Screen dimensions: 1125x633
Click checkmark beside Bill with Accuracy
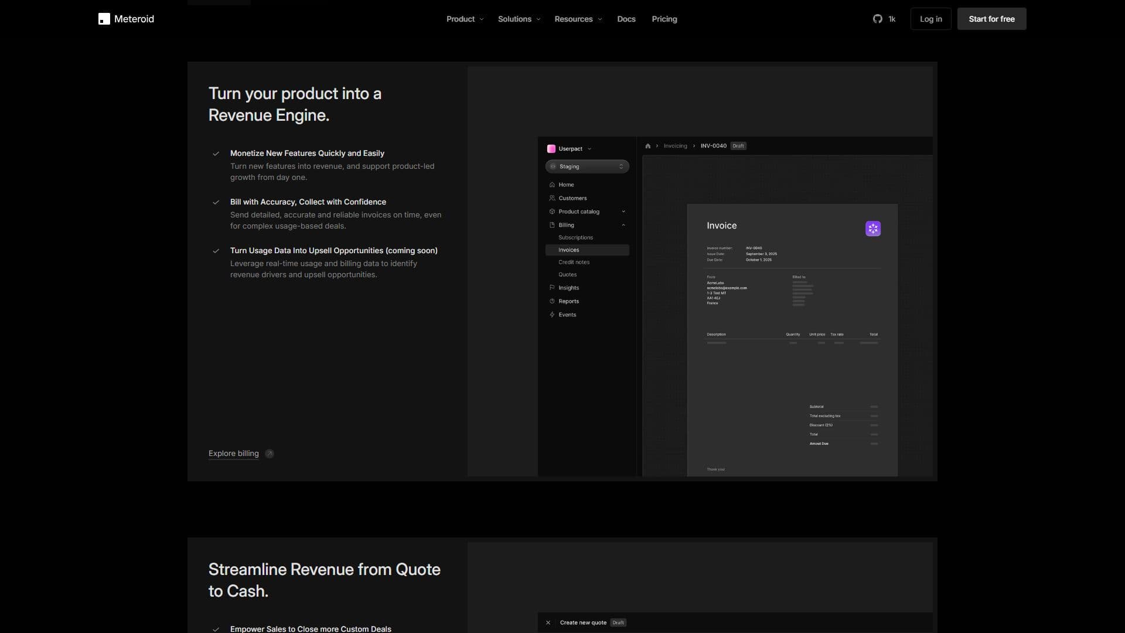pyautogui.click(x=216, y=202)
